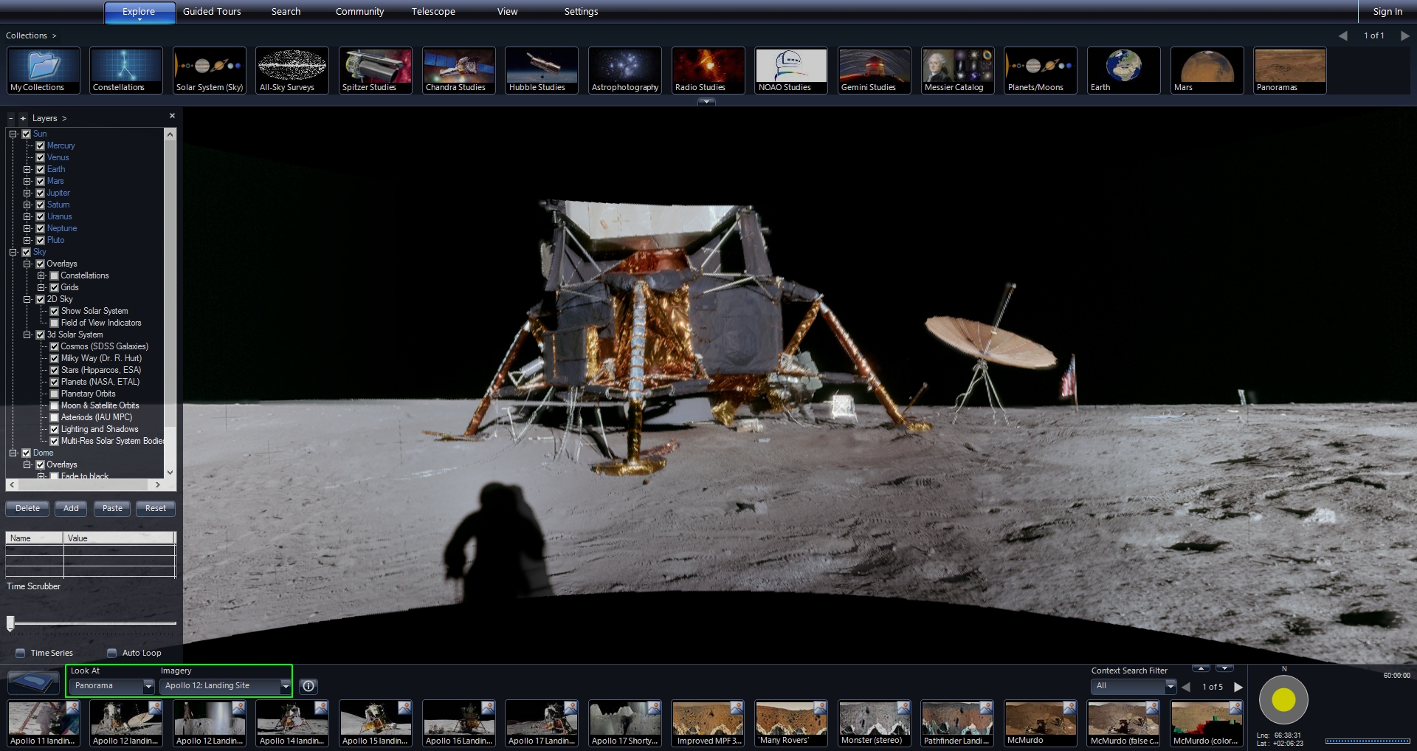Collapse the Sky tree node
The image size is (1417, 751).
click(13, 252)
